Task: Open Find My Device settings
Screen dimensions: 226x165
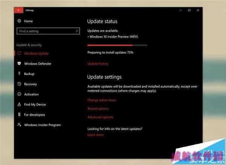Action: [x=35, y=104]
